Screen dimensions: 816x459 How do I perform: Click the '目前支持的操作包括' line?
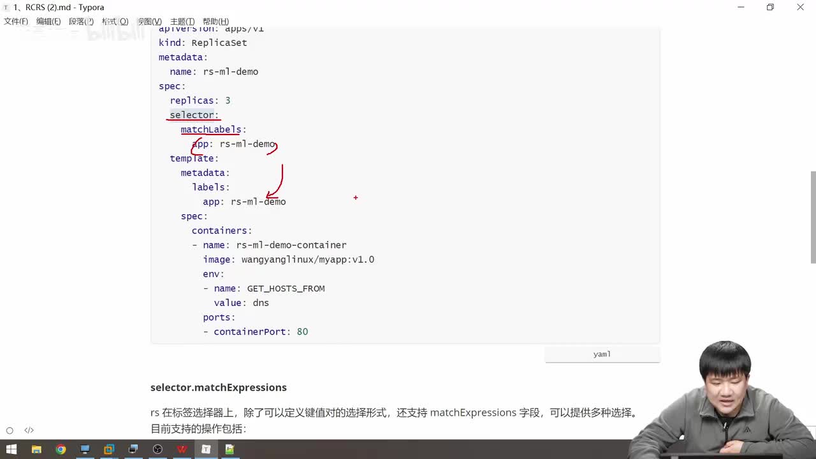coord(198,429)
